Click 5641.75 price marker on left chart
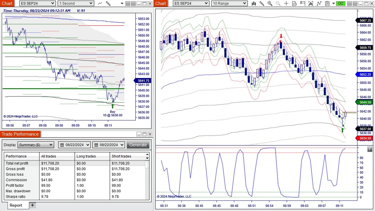The image size is (375, 211). (142, 81)
